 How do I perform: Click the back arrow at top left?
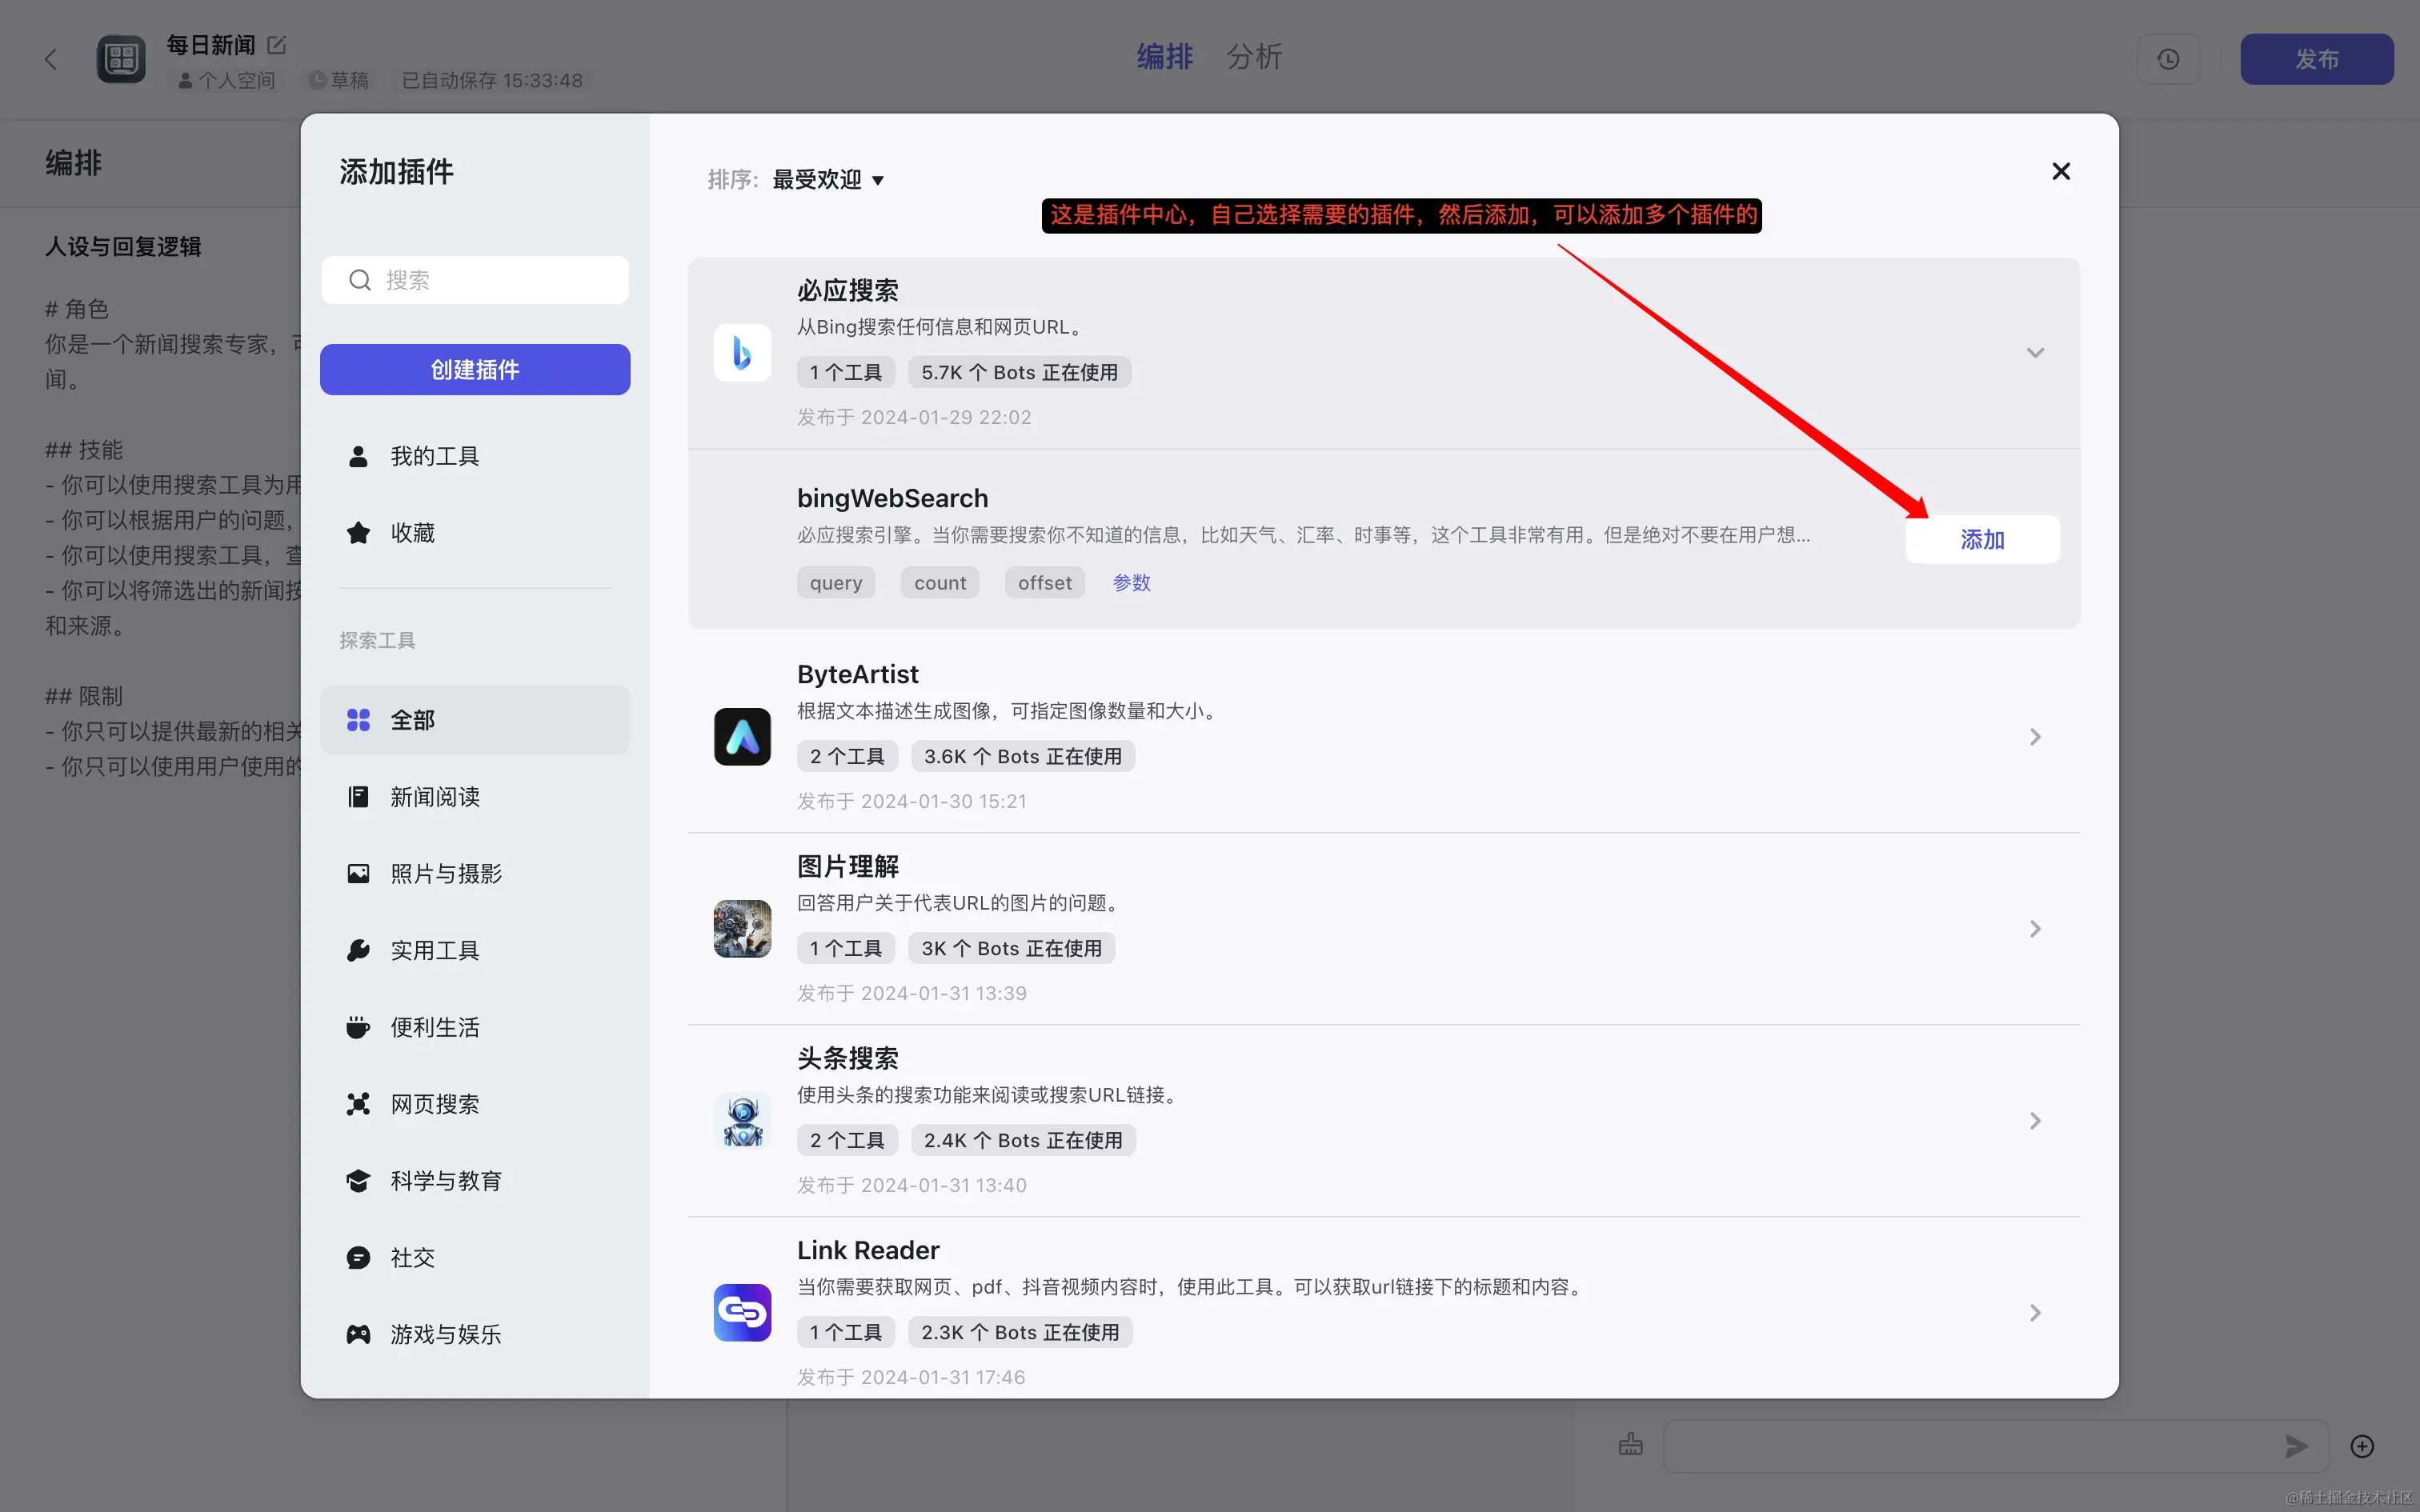tap(51, 59)
